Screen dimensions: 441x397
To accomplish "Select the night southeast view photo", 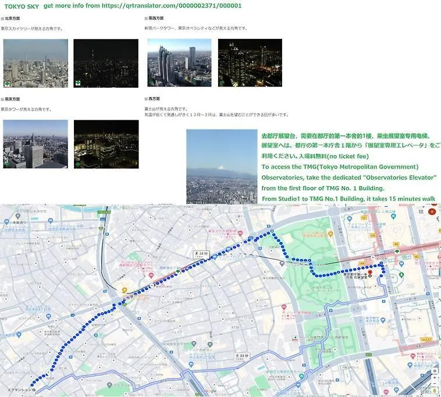I will tap(106, 144).
